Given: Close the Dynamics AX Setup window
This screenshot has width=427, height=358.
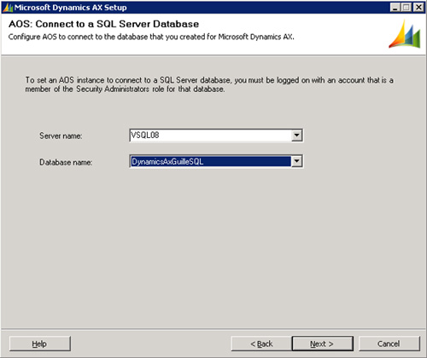Looking at the screenshot, I should coord(418,8).
